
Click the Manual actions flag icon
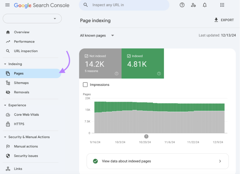coord(8,146)
